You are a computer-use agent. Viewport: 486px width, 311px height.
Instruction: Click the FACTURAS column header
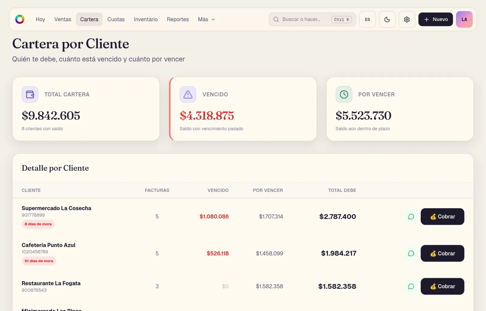point(157,191)
